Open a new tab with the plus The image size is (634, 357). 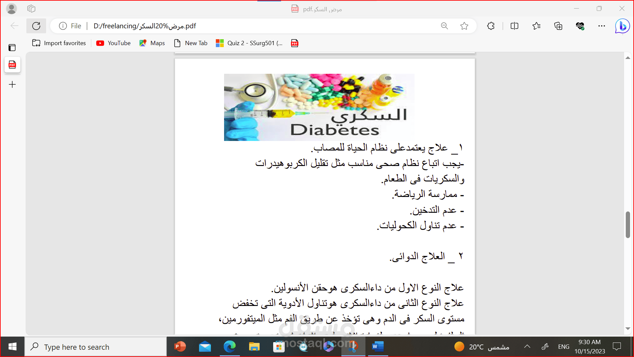13,85
